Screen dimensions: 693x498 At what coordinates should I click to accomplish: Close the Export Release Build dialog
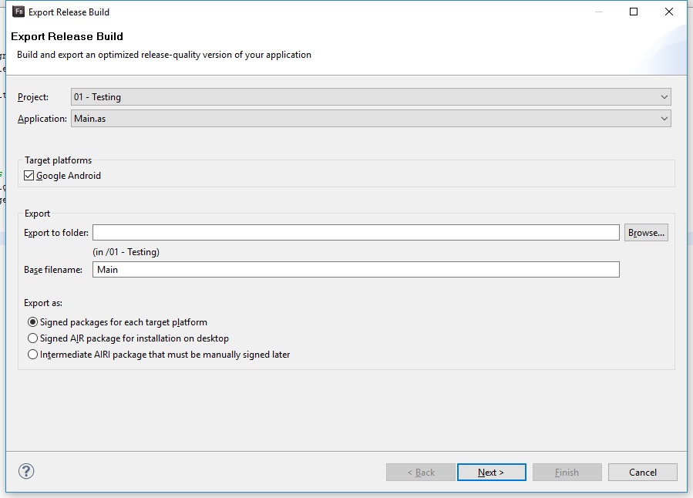click(x=669, y=12)
